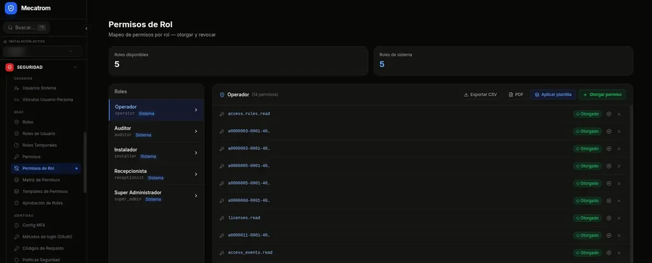Collapse the sidebar with the chevron arrow
Viewport: 652px width, 263px height.
point(86,28)
